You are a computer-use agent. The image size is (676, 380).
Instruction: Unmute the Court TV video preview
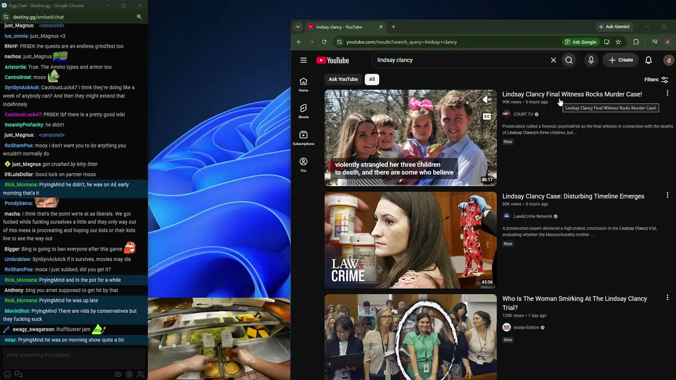487,100
